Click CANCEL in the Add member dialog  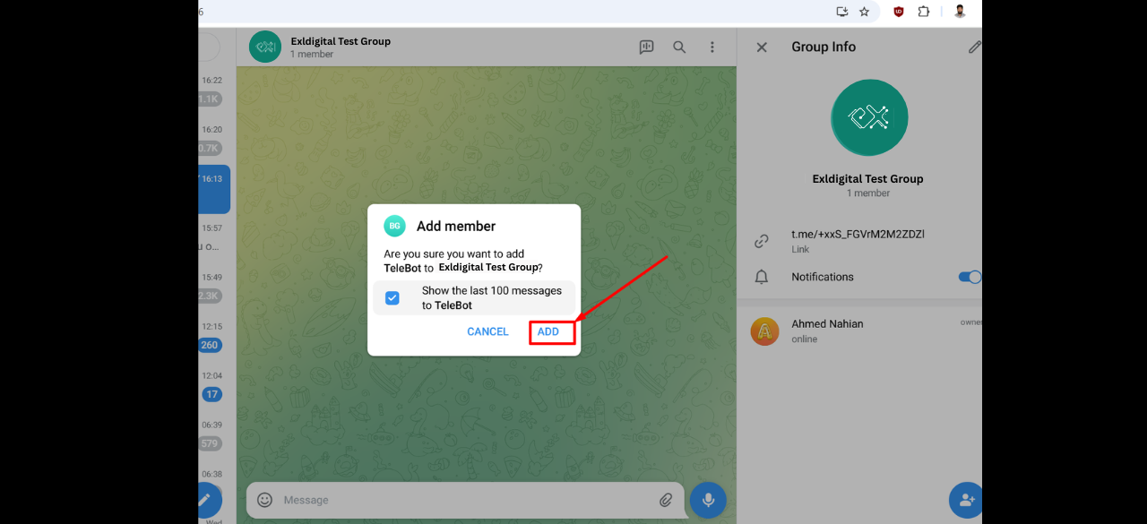click(x=487, y=332)
